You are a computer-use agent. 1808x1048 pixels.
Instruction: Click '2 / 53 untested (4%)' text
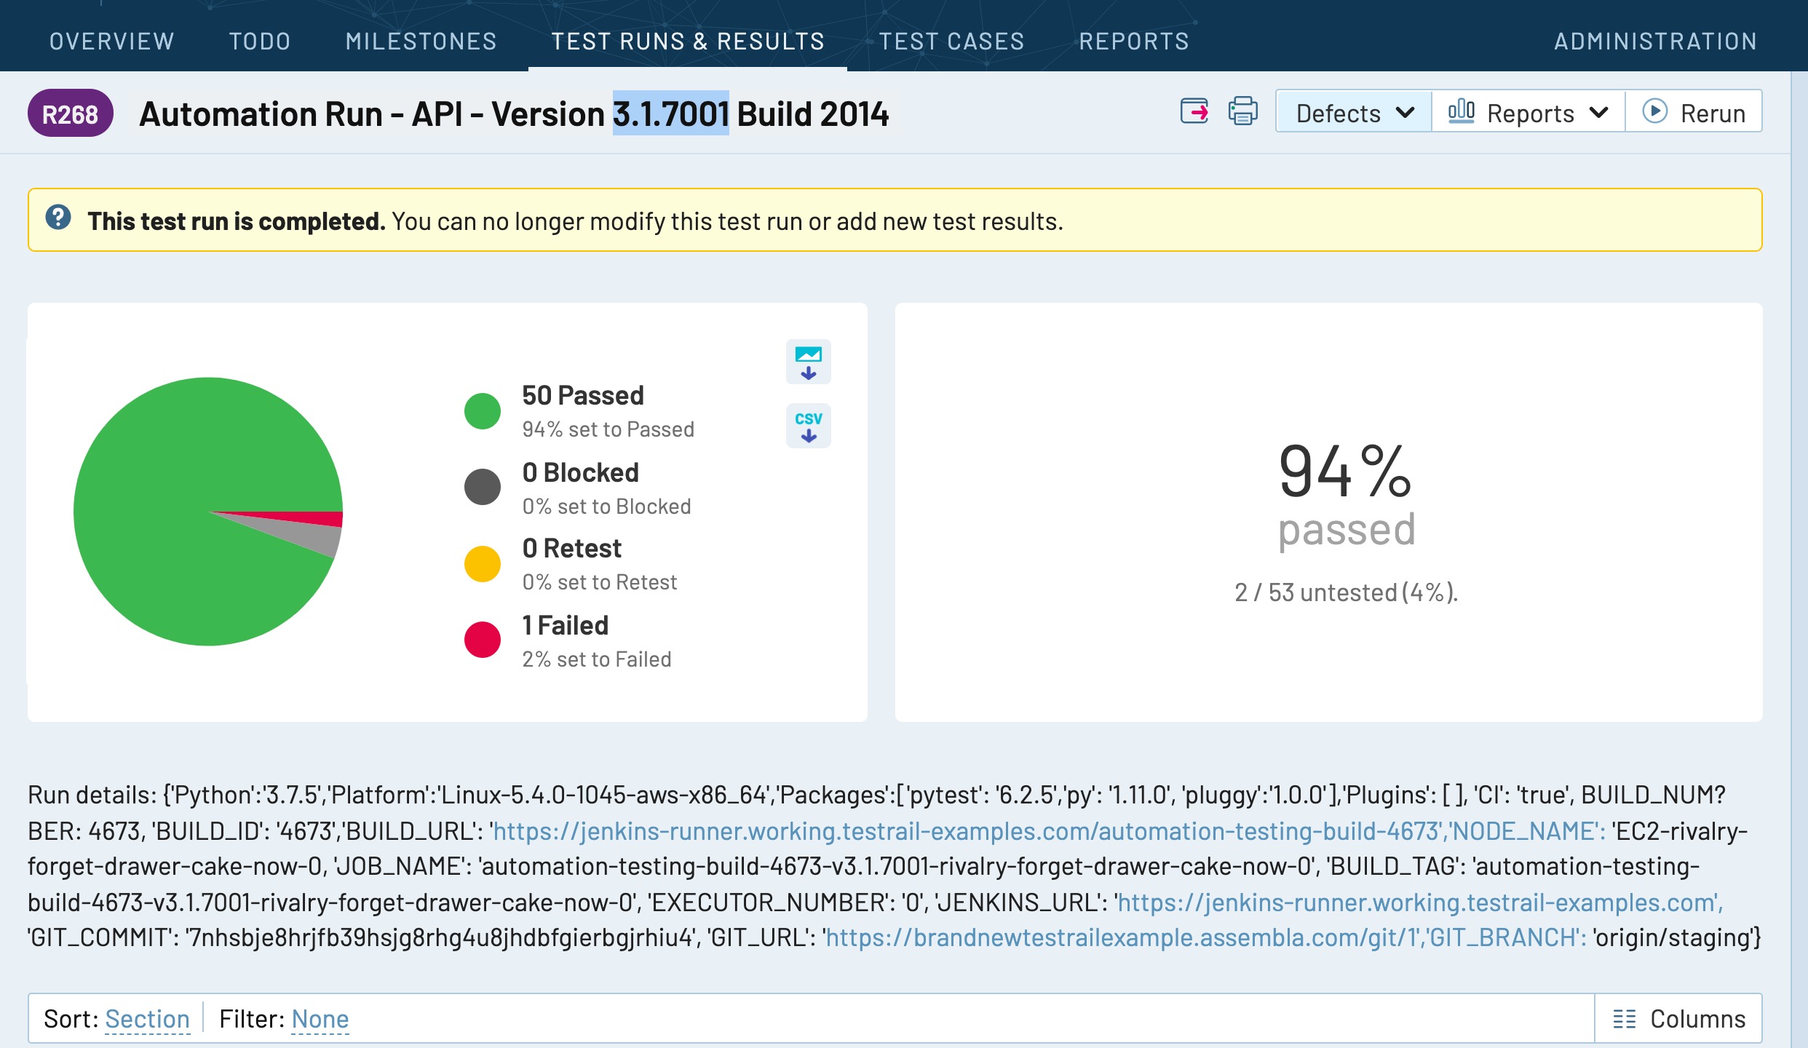pyautogui.click(x=1346, y=592)
